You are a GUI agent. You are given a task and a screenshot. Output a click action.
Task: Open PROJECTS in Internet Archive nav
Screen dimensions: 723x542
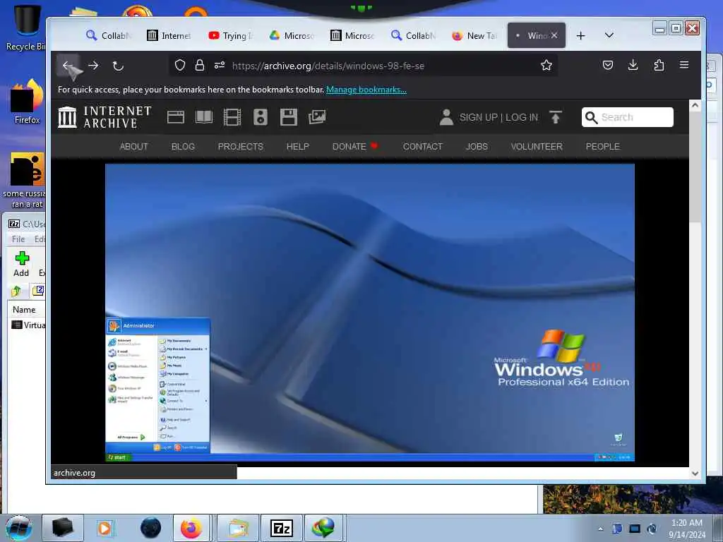pyautogui.click(x=241, y=147)
